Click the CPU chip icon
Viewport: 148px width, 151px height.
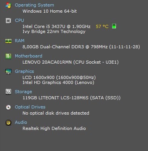pos(8,21)
